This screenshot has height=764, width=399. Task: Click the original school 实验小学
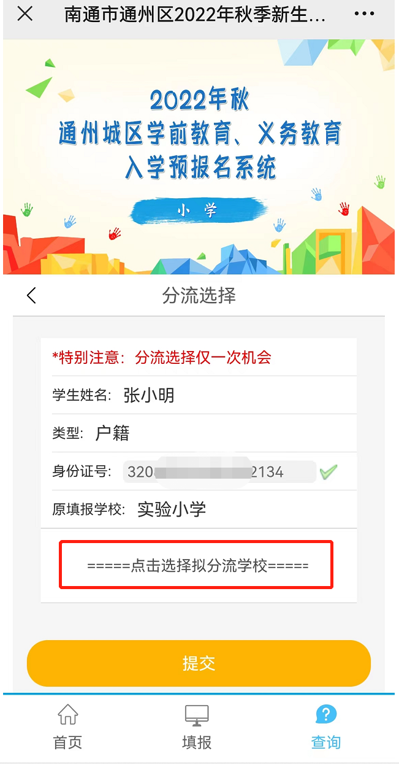point(172,509)
